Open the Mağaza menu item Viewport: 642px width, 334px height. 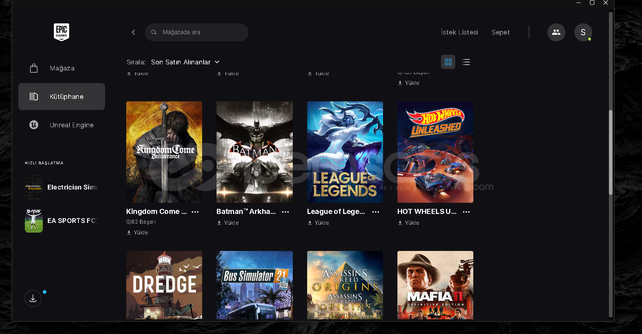point(62,68)
